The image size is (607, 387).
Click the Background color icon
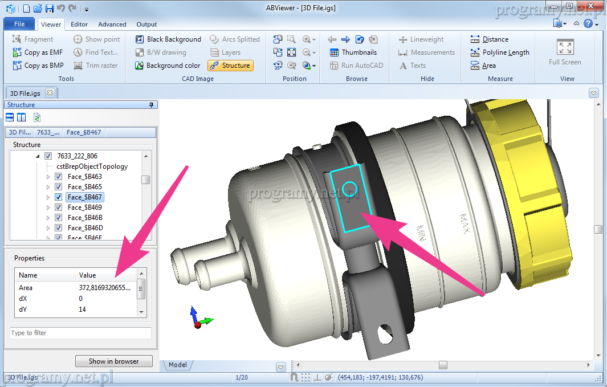[139, 66]
